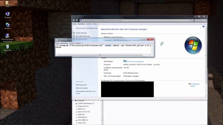223x125 pixels.
Task: Open Datei menu in the System window
Action: click(x=75, y=24)
